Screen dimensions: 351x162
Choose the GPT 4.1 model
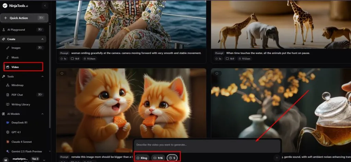tap(16, 132)
